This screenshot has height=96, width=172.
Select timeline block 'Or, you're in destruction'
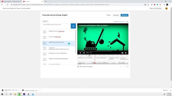click(102, 59)
